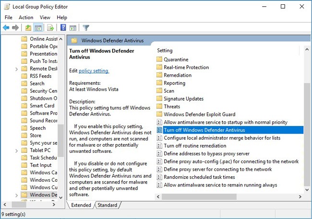
Task: Expand the Remote Desktop tree node
Action: [x=17, y=69]
